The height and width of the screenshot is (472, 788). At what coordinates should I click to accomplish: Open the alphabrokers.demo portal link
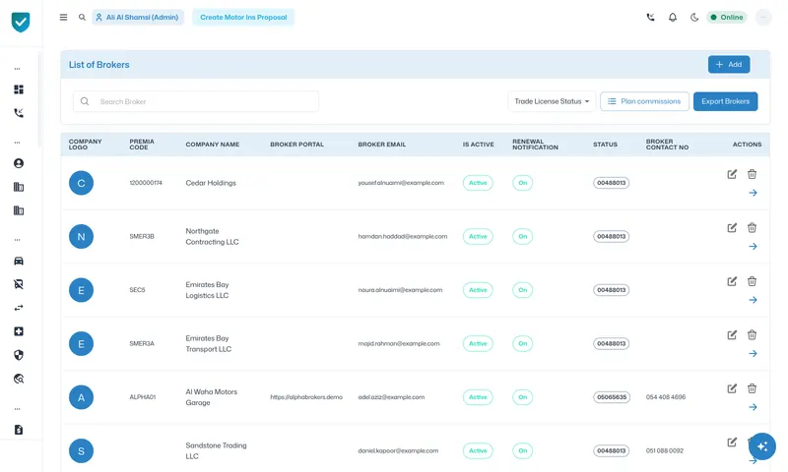pyautogui.click(x=306, y=397)
